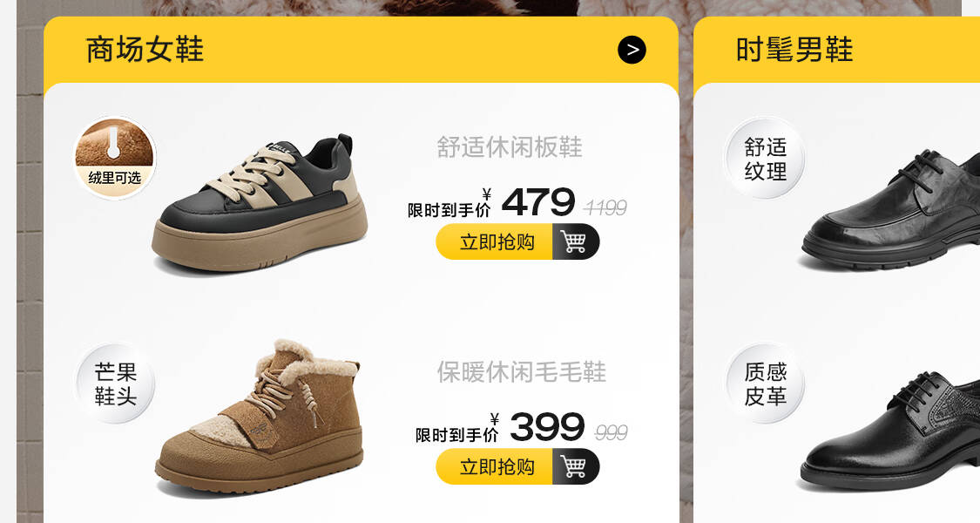This screenshot has width=980, height=523.
Task: Open the brown fleece-lined boot image
Action: (x=260, y=416)
